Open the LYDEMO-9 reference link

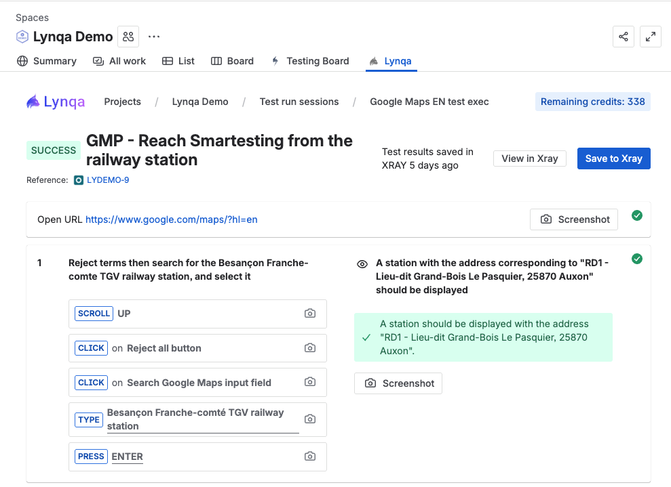(107, 180)
